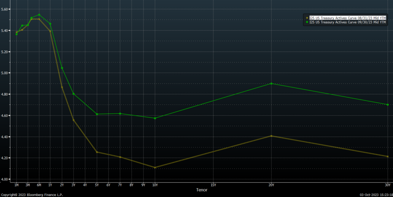Click the 15Y tick label on x-axis
The width and height of the screenshot is (393, 197).
(x=213, y=185)
